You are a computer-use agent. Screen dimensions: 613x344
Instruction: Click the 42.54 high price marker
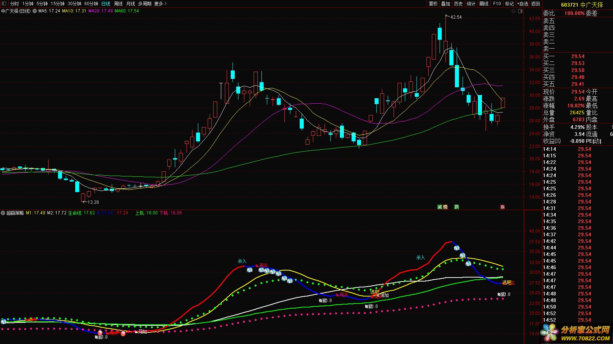tap(456, 17)
